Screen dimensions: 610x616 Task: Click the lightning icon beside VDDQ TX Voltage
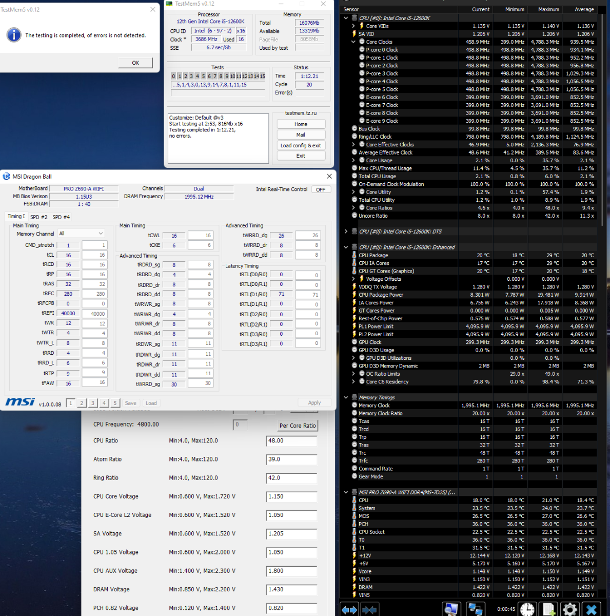point(354,287)
